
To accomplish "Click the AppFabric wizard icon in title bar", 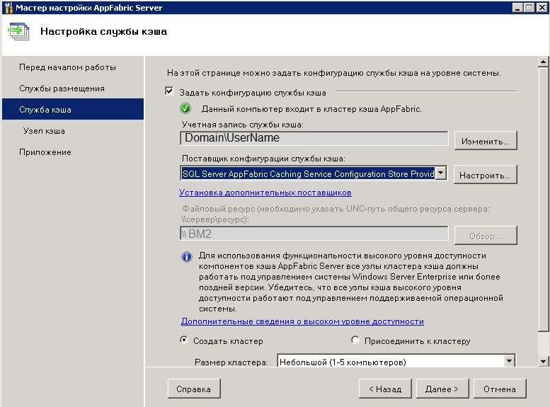I will 8,8.
